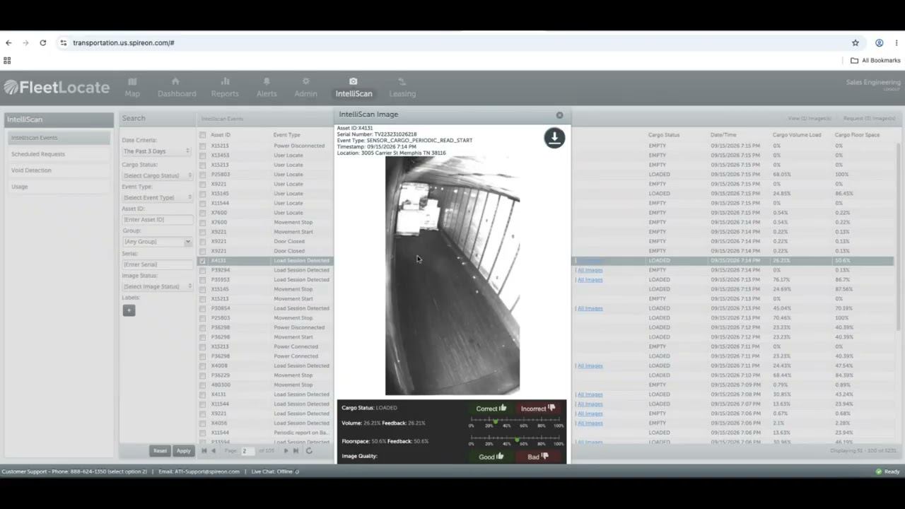The image size is (905, 509).
Task: Jump to first page of events
Action: click(204, 450)
